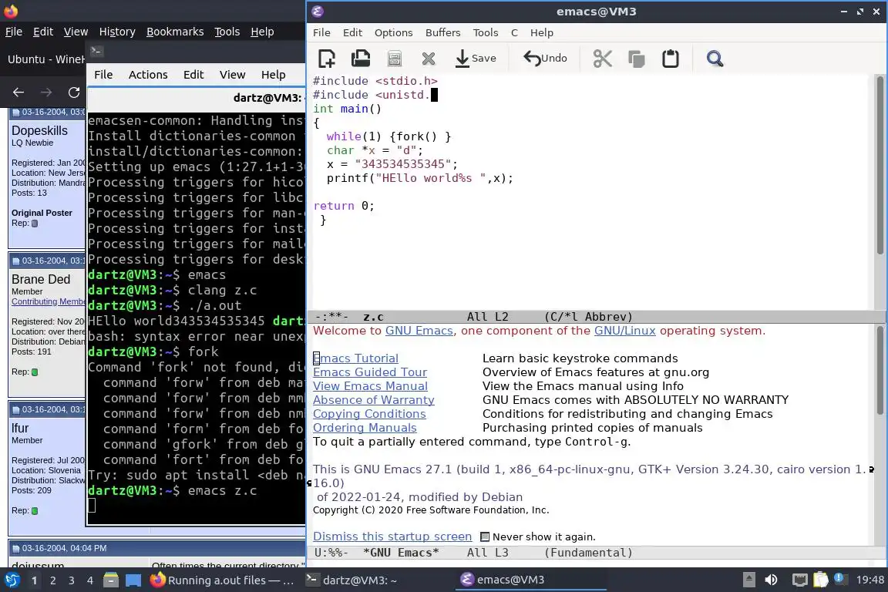Image resolution: width=888 pixels, height=592 pixels.
Task: Switch to workspace 3 in taskbar
Action: click(x=72, y=580)
